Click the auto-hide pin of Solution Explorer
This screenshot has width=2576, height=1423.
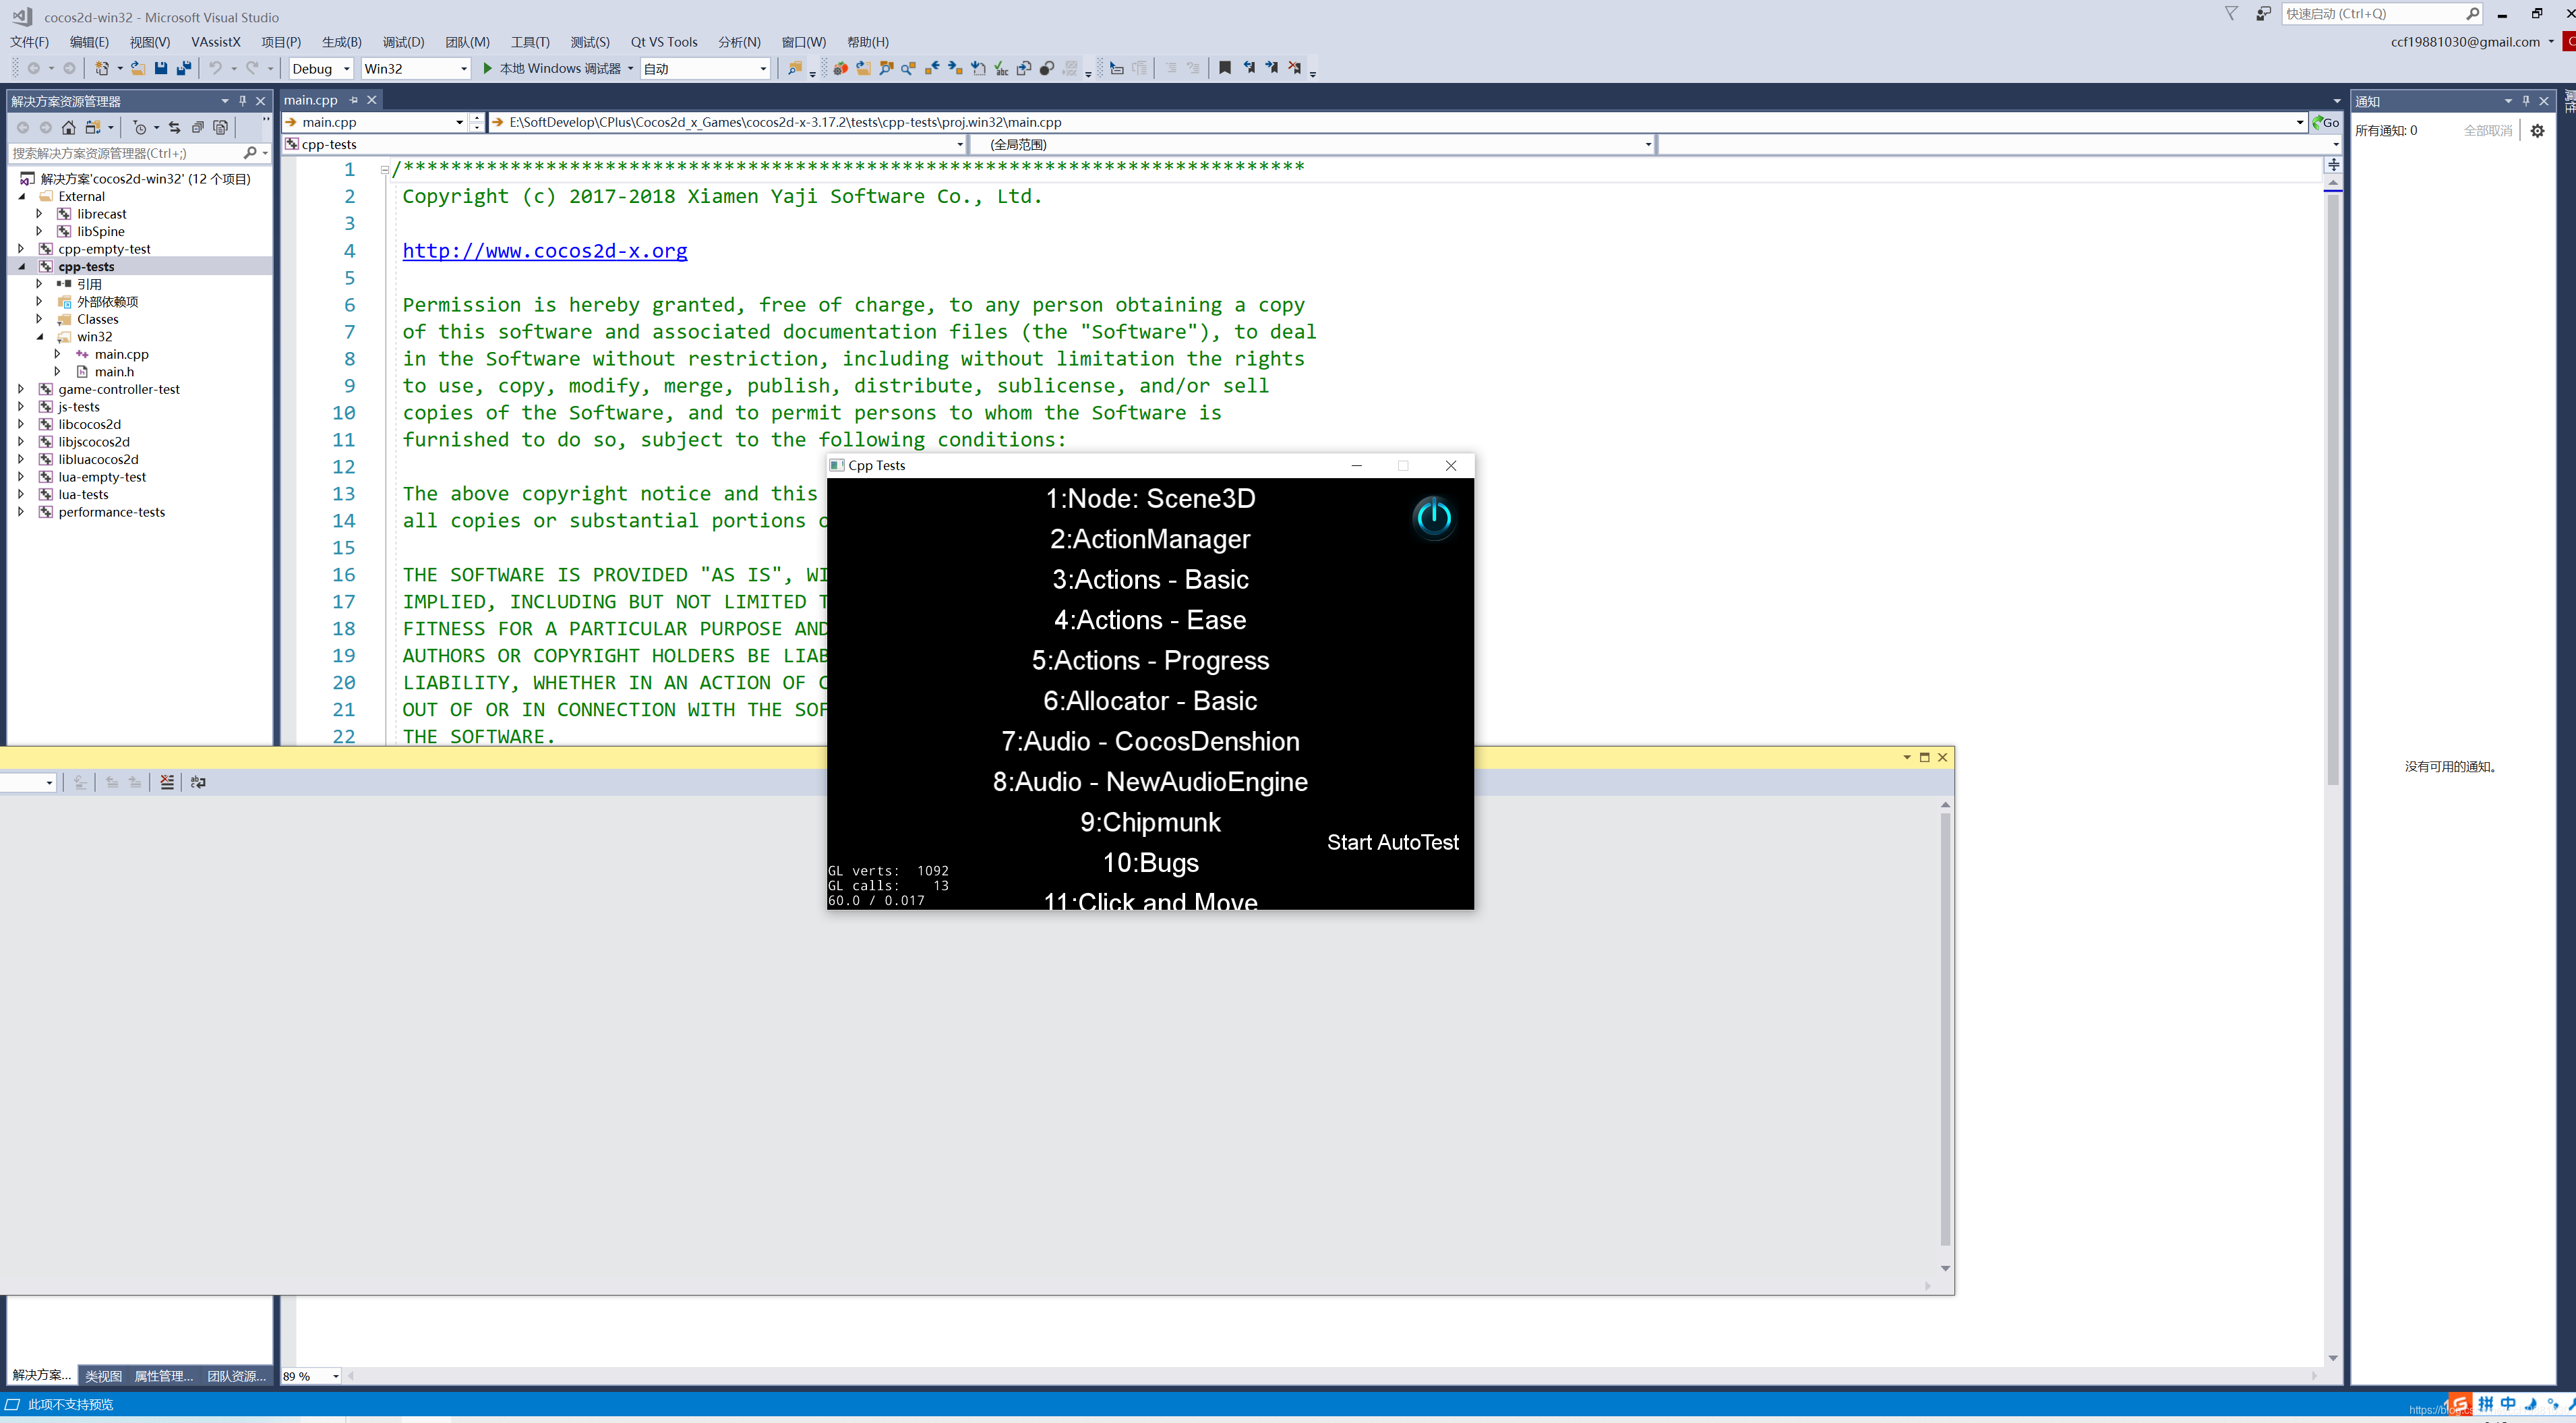pos(242,101)
